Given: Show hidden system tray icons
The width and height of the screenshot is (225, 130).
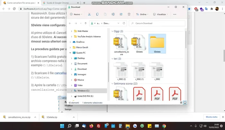Looking at the screenshot, I should coord(191,126).
